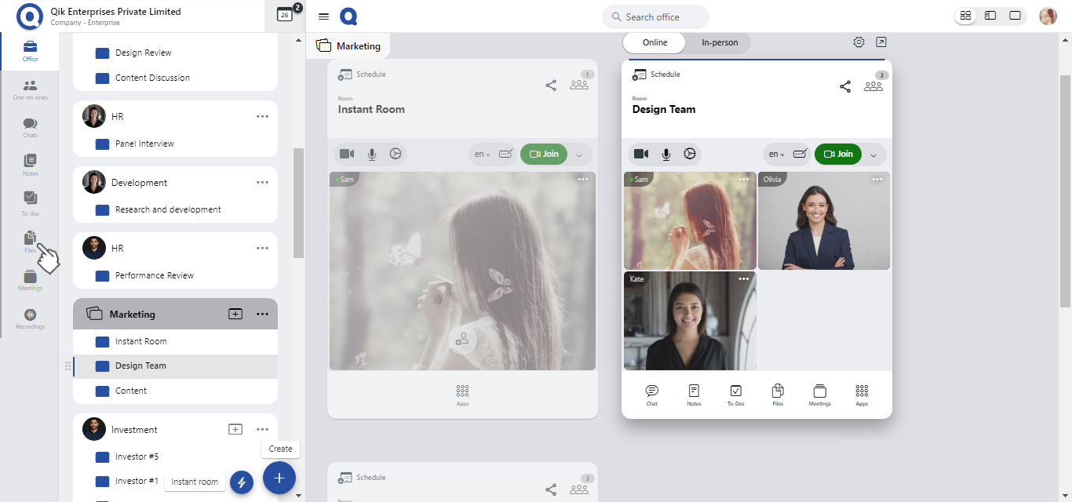1072x502 pixels.
Task: Click the Instant room lightning button
Action: coord(242,482)
